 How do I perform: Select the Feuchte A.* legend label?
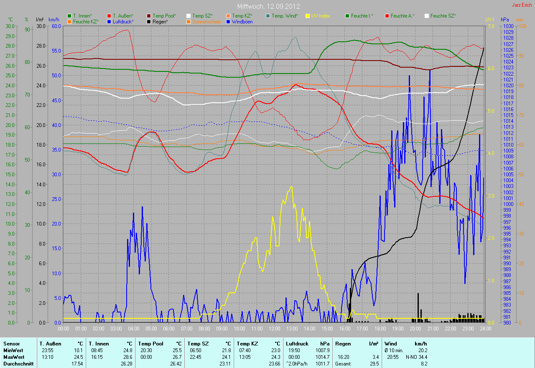point(403,16)
